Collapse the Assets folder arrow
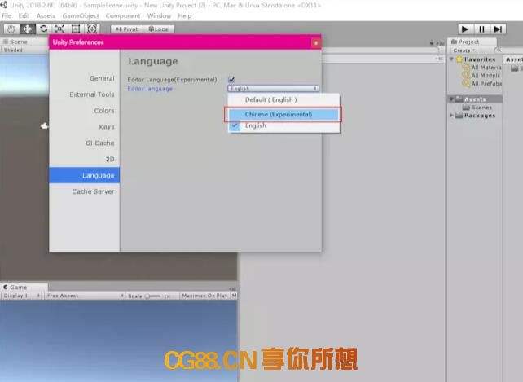This screenshot has height=382, width=523. click(451, 99)
